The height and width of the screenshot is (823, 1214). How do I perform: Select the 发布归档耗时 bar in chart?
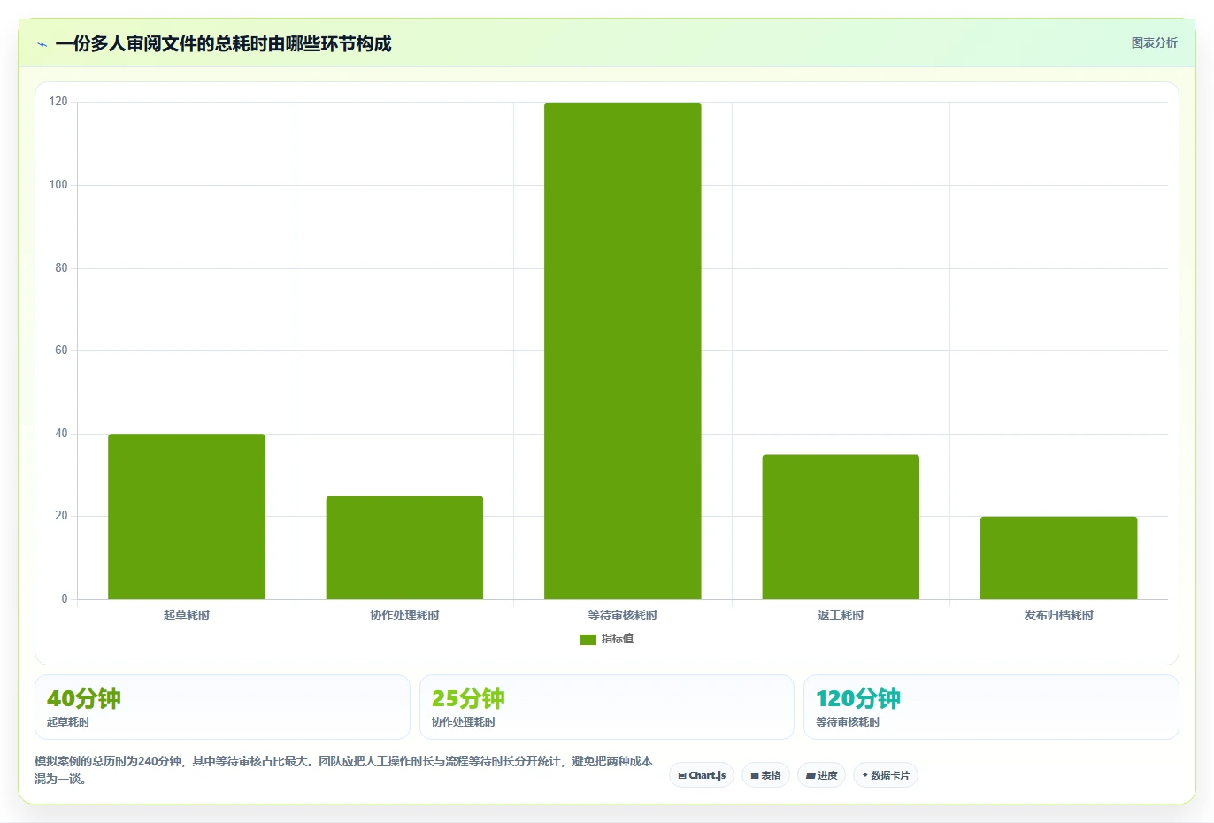(x=1058, y=558)
